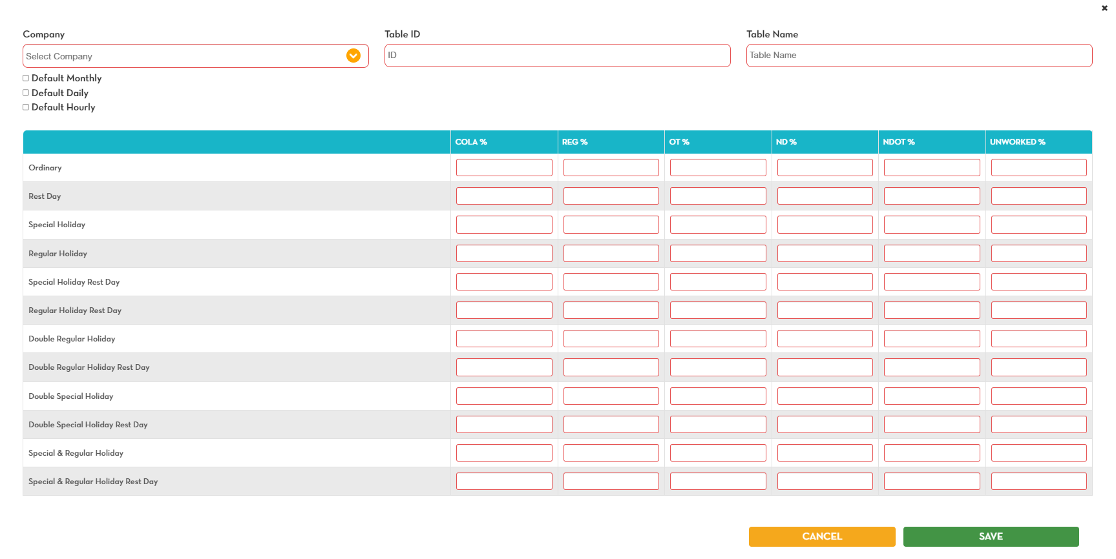Click the CANCEL button
Viewport: 1116px width, 559px height.
coord(822,536)
